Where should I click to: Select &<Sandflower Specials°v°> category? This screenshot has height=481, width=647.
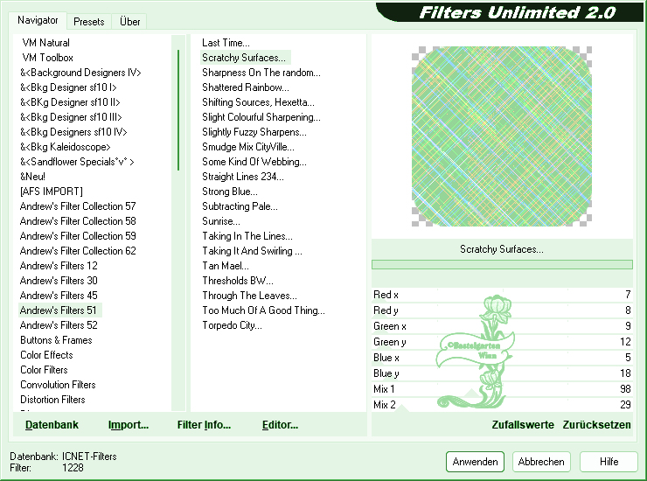[x=77, y=162]
